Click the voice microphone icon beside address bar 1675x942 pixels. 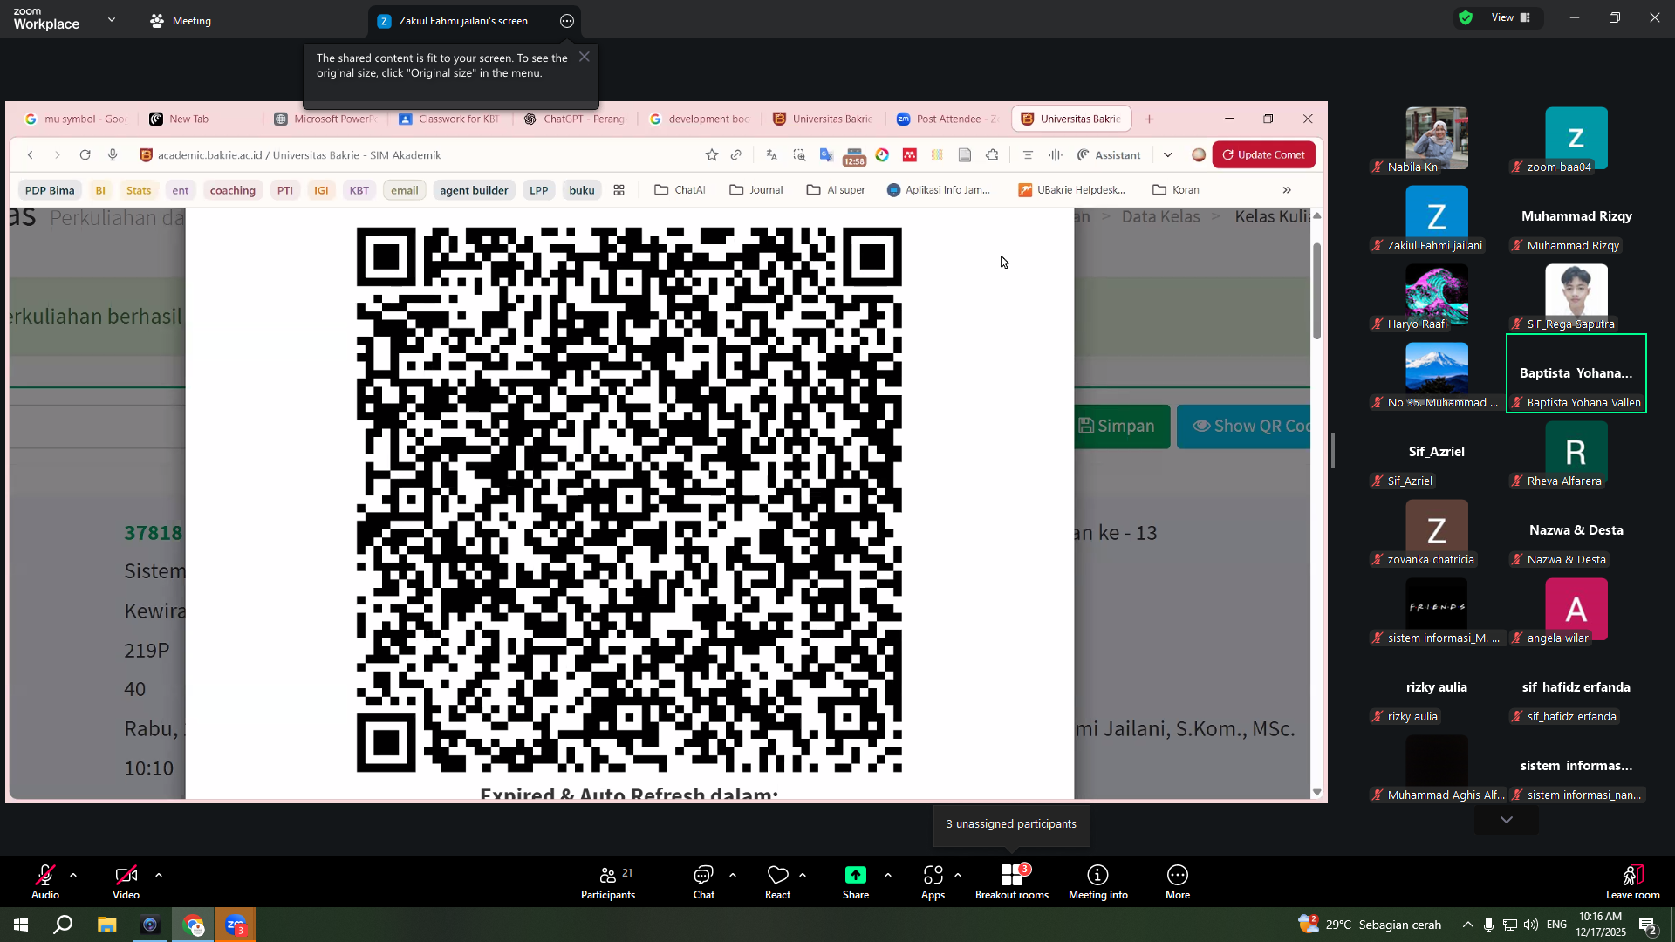click(x=113, y=155)
